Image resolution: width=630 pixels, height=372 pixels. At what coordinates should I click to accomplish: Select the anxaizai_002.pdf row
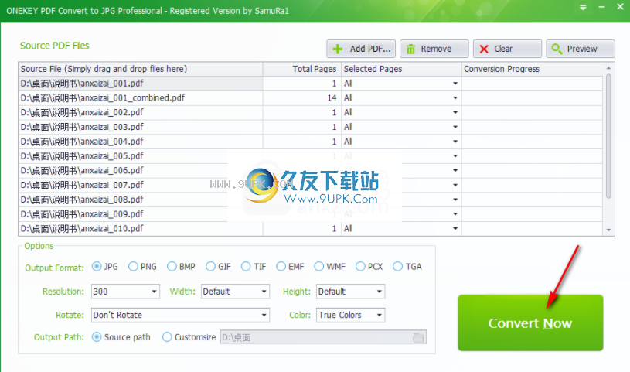pyautogui.click(x=310, y=112)
